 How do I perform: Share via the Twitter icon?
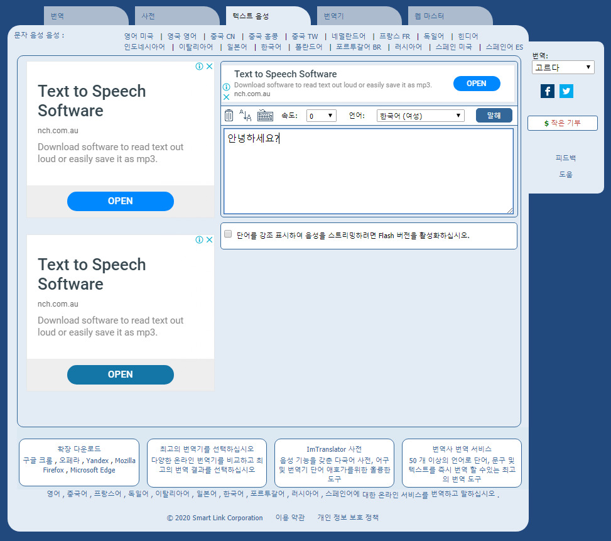click(x=566, y=91)
